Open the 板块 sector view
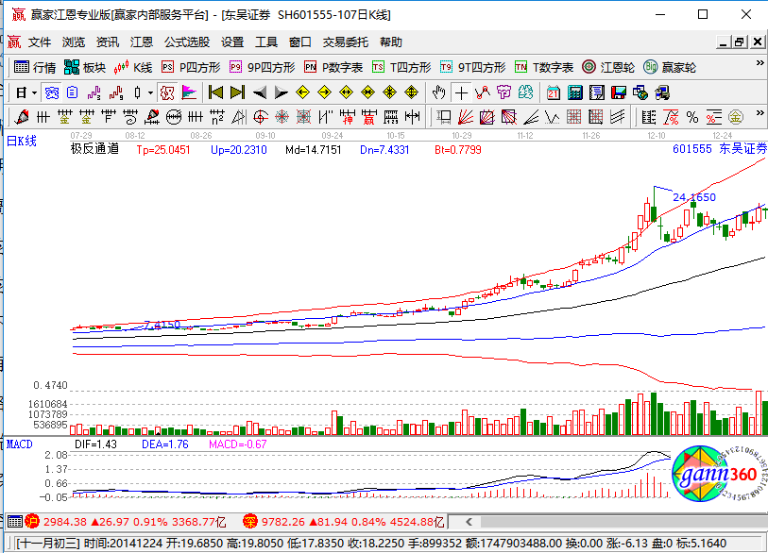The width and height of the screenshot is (768, 553). click(85, 67)
